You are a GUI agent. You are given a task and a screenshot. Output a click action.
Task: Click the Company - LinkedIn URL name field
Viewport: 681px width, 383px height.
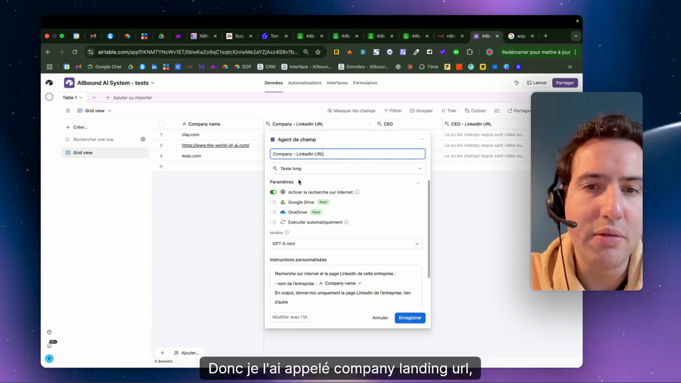pyautogui.click(x=347, y=154)
